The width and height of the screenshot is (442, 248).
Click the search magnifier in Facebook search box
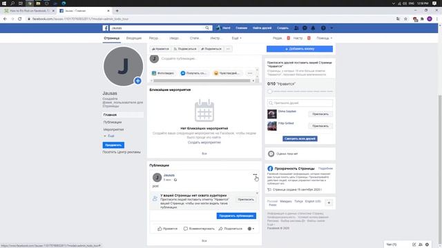[x=207, y=28]
